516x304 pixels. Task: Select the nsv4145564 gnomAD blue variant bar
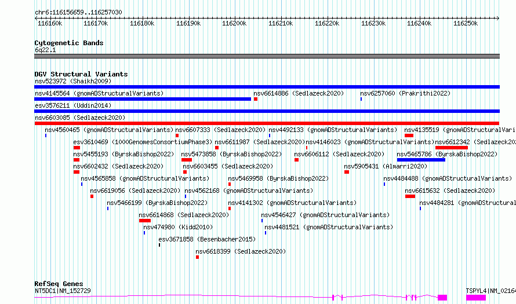143,99
